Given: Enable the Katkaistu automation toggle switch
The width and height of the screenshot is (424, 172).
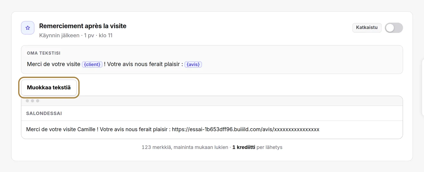Looking at the screenshot, I should [394, 28].
